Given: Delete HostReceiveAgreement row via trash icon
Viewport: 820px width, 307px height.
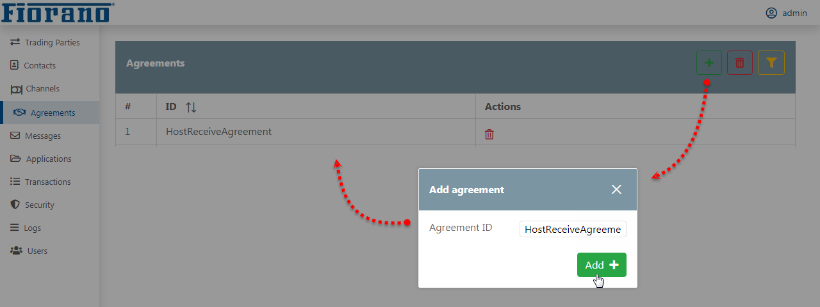Looking at the screenshot, I should pyautogui.click(x=489, y=134).
